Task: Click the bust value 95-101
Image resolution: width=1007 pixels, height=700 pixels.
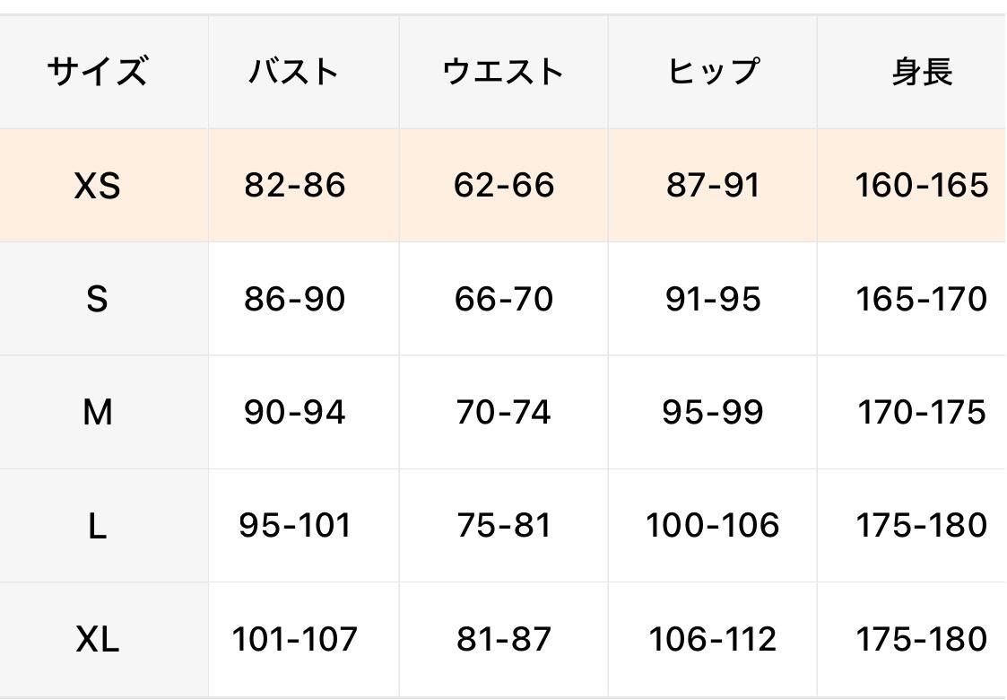Action: (x=294, y=525)
